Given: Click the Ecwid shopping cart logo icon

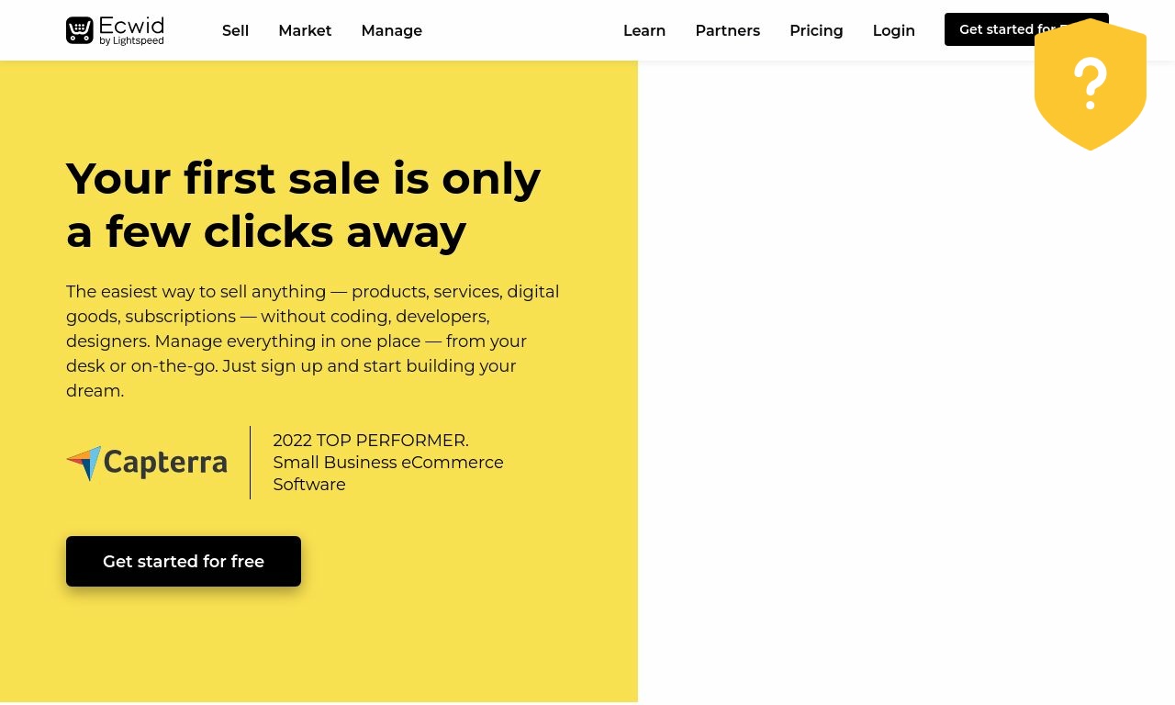Looking at the screenshot, I should [80, 30].
